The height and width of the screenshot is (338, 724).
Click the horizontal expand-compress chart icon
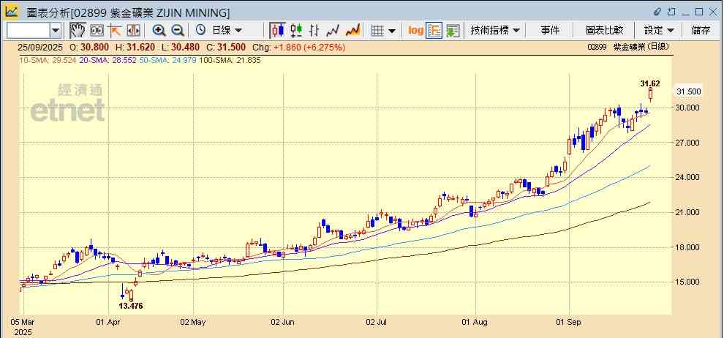coord(133,31)
